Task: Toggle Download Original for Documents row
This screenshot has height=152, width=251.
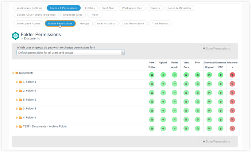Action: pos(209,75)
